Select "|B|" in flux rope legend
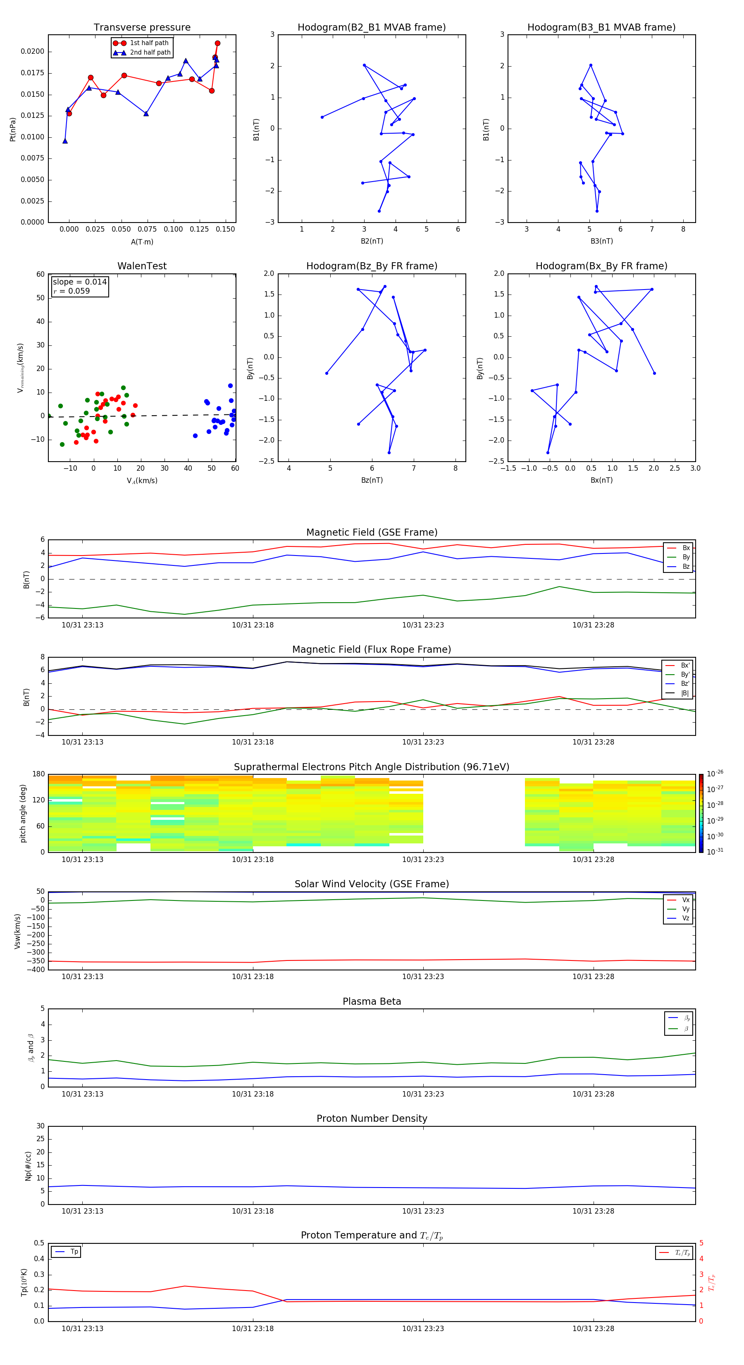This screenshot has width=744, height=1365. [678, 693]
